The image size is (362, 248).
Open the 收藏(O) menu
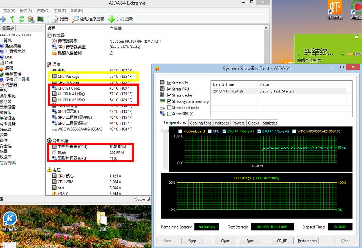pos(43,10)
